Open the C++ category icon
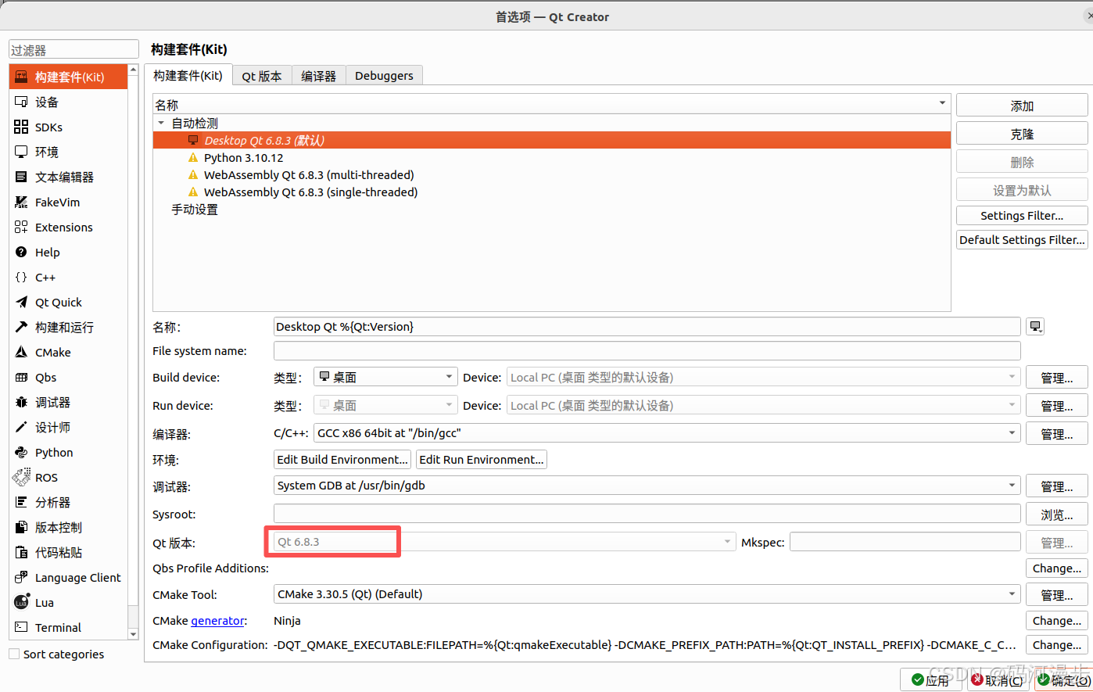Screen dimensions: 1093x692 point(21,277)
